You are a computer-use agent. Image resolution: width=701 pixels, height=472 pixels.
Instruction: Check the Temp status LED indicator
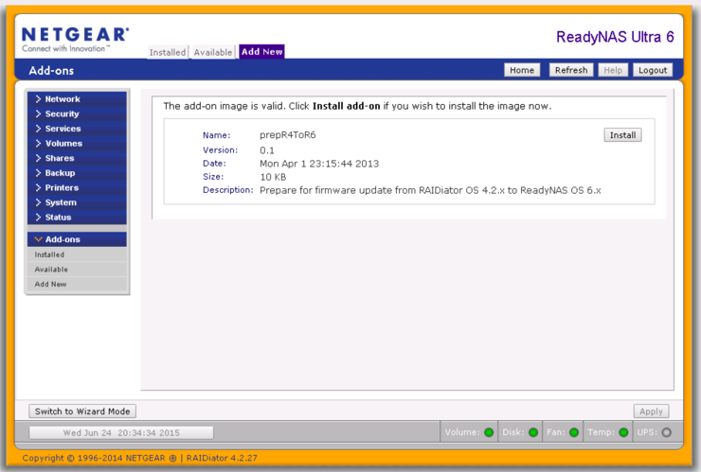(x=623, y=432)
